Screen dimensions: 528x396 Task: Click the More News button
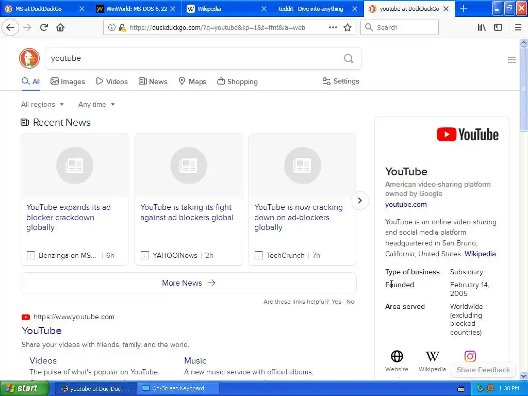[189, 283]
